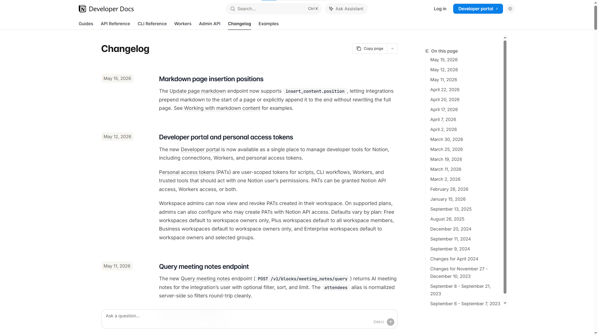Click the sidebar scroll up arrow
The image size is (598, 336).
tap(505, 38)
